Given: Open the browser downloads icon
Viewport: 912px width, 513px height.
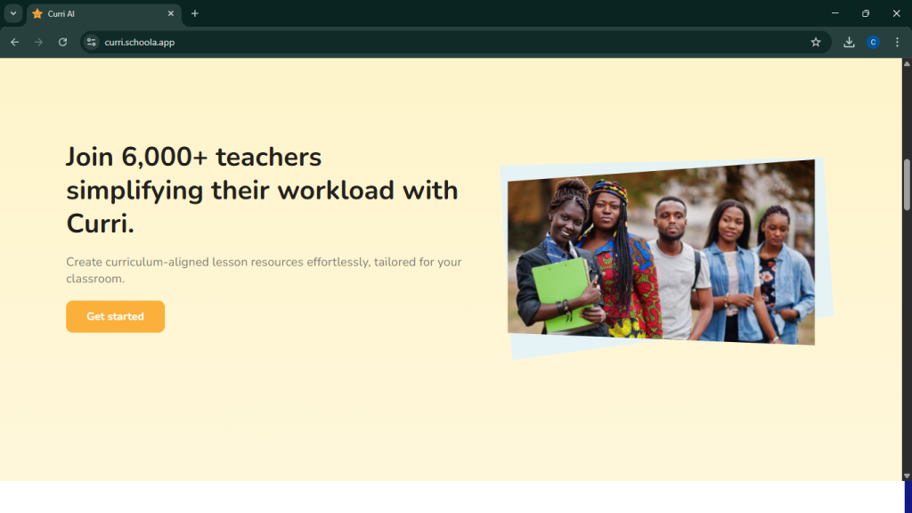Looking at the screenshot, I should (x=849, y=42).
